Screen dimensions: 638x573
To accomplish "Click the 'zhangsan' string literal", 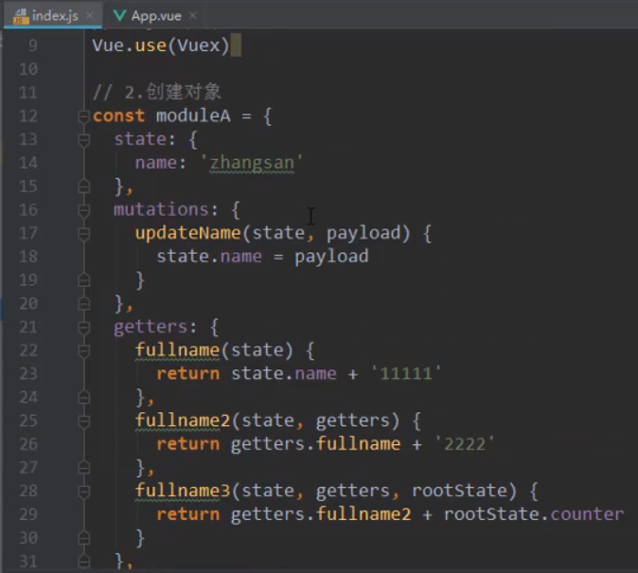I will (x=252, y=163).
